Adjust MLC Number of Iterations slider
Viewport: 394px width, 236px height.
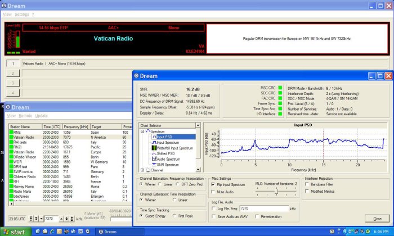coord(277,192)
